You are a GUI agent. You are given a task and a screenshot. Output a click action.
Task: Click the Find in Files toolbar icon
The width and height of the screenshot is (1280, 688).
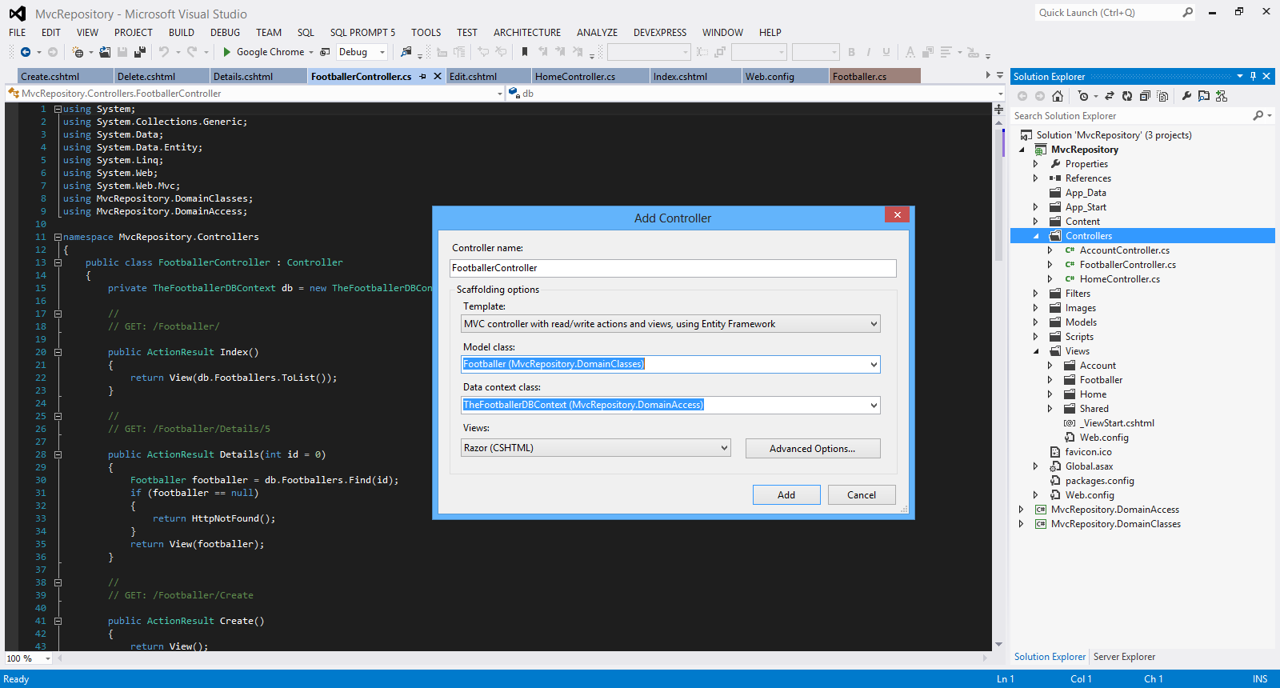coord(406,52)
